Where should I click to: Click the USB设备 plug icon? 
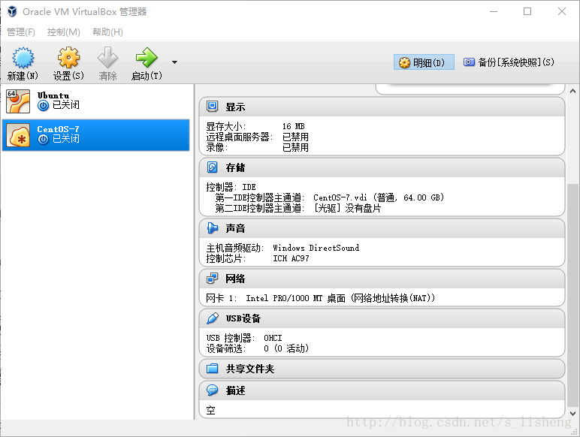point(213,318)
